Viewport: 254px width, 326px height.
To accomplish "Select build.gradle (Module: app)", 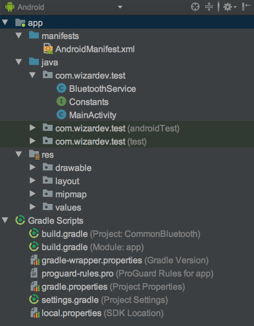I will pos(93,247).
